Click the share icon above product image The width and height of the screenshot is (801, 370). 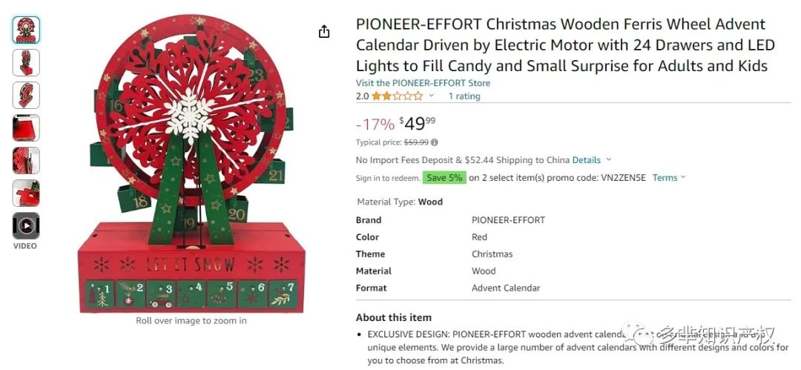[324, 32]
